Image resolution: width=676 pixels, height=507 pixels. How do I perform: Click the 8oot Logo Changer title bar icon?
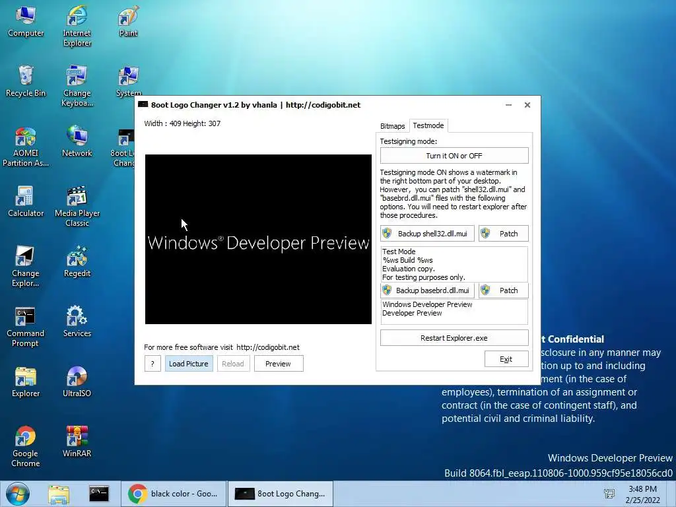(143, 104)
